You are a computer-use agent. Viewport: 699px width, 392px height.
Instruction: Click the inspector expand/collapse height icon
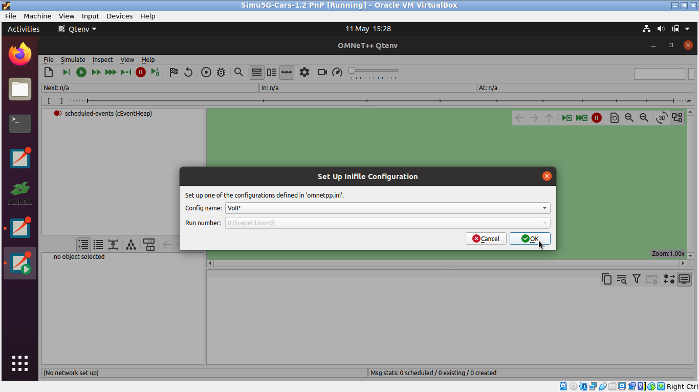113,245
